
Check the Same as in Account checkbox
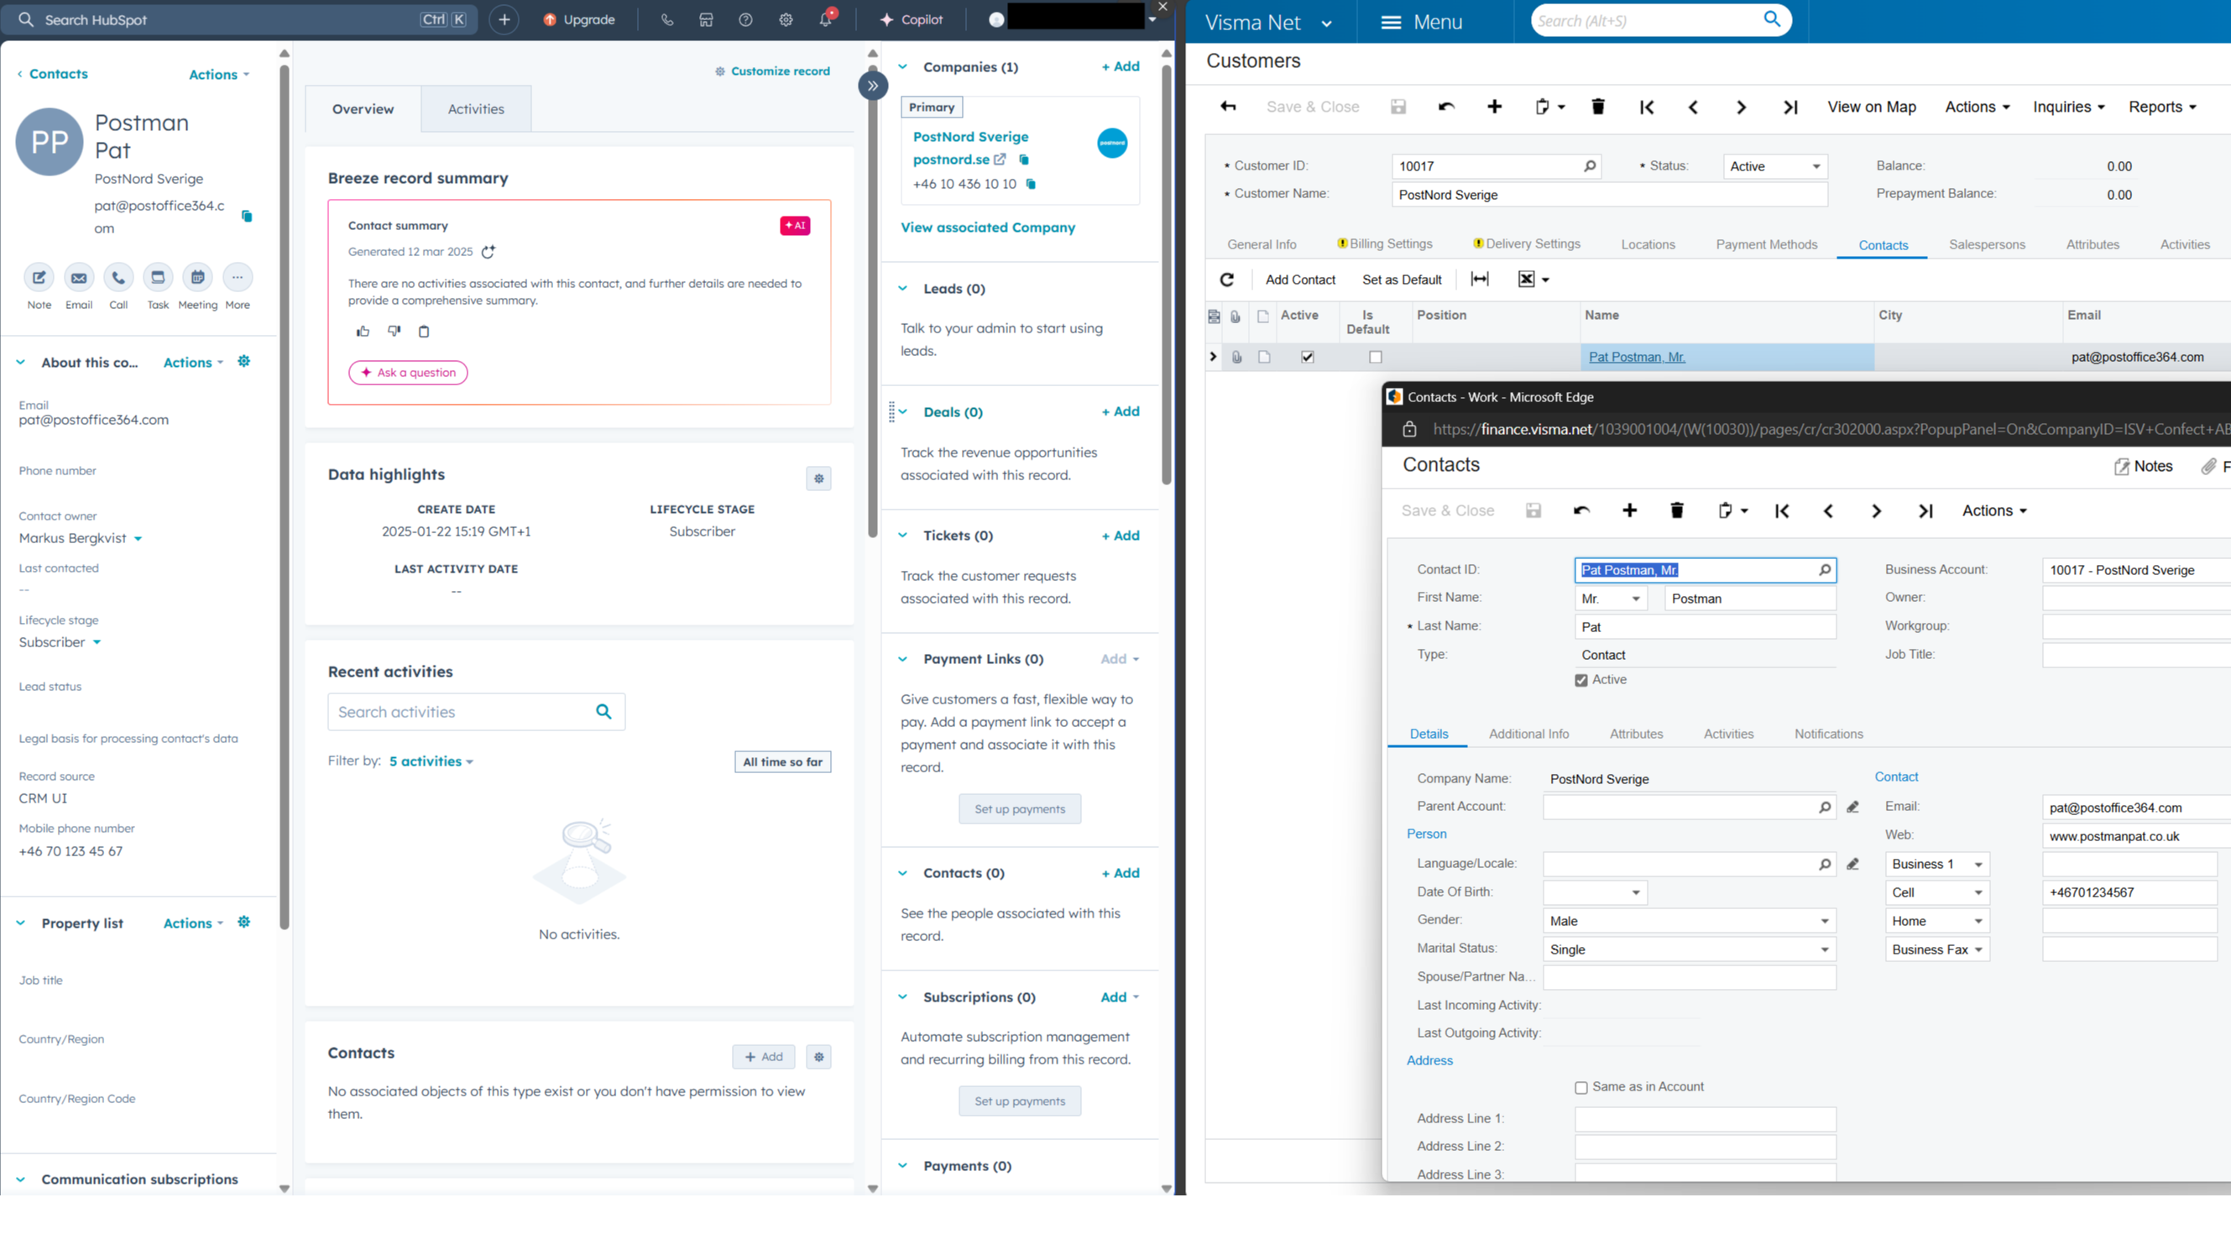(x=1581, y=1088)
